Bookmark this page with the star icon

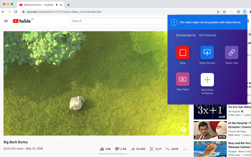click(224, 12)
